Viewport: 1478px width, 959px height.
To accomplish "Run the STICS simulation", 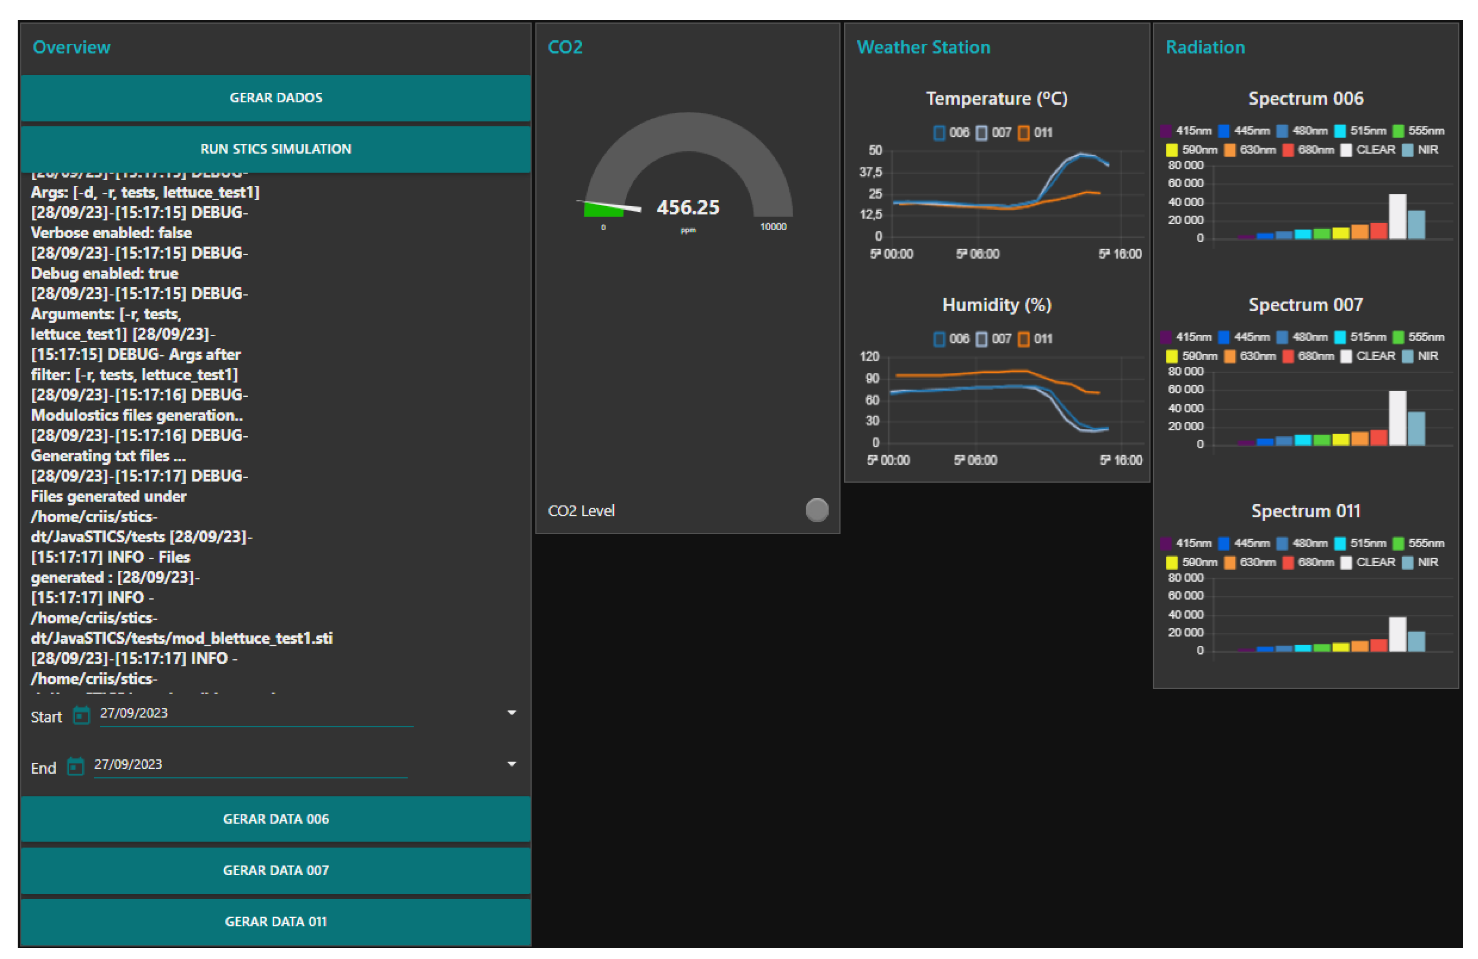I will coord(276,149).
